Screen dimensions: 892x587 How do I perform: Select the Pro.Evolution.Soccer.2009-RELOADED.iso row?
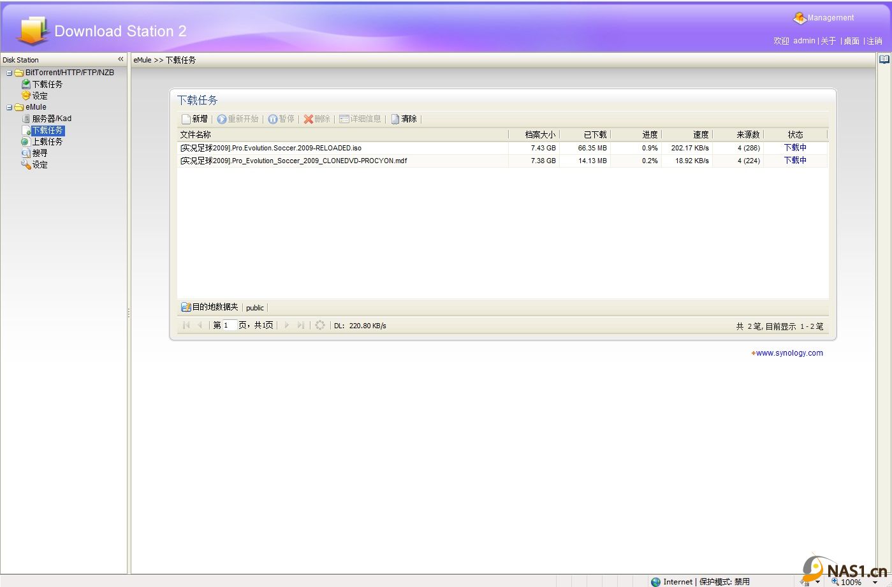pyautogui.click(x=502, y=148)
